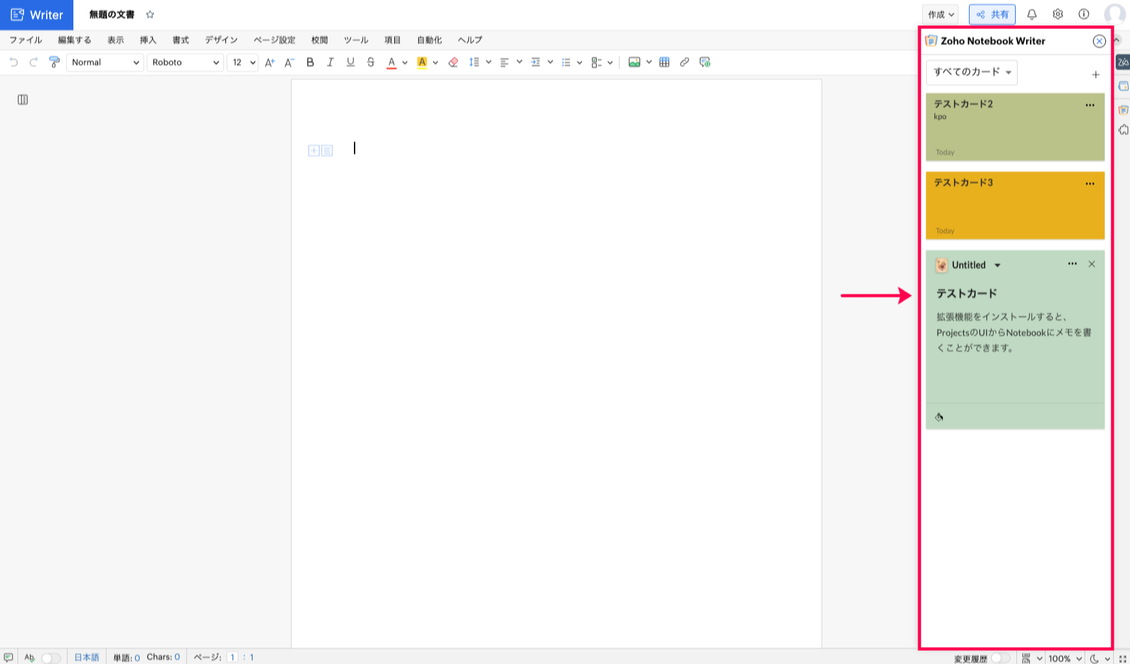
Task: Click the 共有 share button
Action: pos(992,14)
